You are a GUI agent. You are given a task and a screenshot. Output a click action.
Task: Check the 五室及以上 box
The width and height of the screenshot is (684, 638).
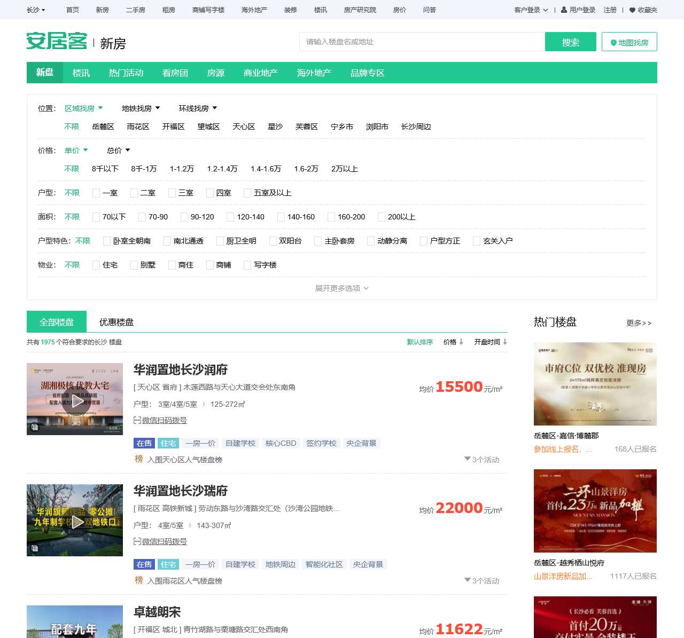[x=247, y=193]
